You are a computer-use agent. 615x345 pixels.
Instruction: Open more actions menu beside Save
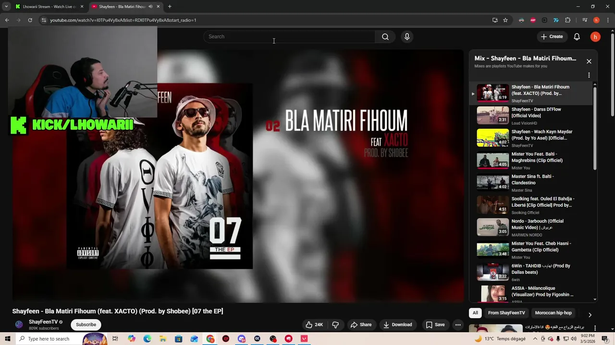(458, 325)
